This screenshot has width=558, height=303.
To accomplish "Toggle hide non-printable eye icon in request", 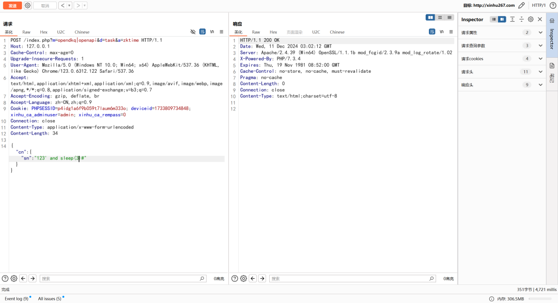I will 193,31.
